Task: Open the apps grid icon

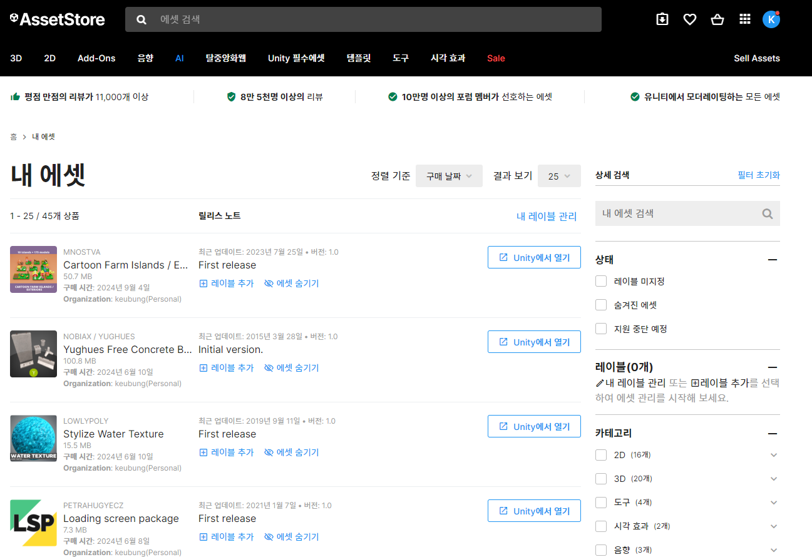Action: [x=745, y=19]
